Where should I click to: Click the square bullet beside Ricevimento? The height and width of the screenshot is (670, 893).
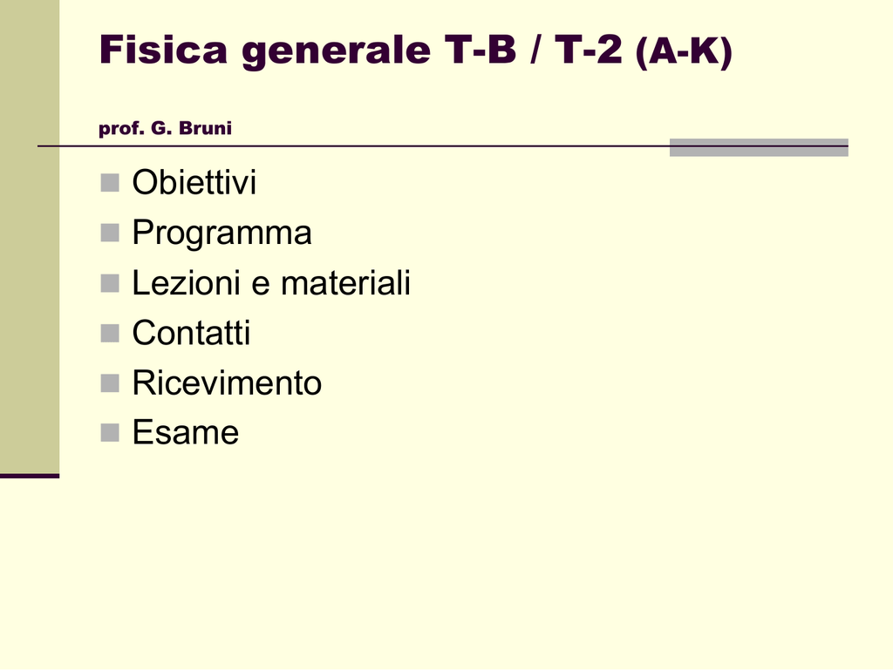[109, 382]
